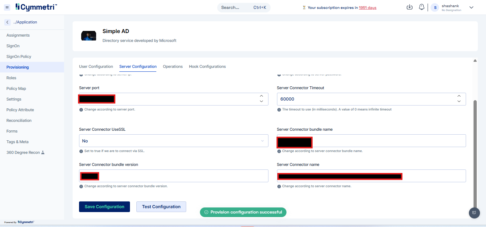The height and width of the screenshot is (227, 486).
Task: Open Reconciliation in the sidebar
Action: click(32, 120)
